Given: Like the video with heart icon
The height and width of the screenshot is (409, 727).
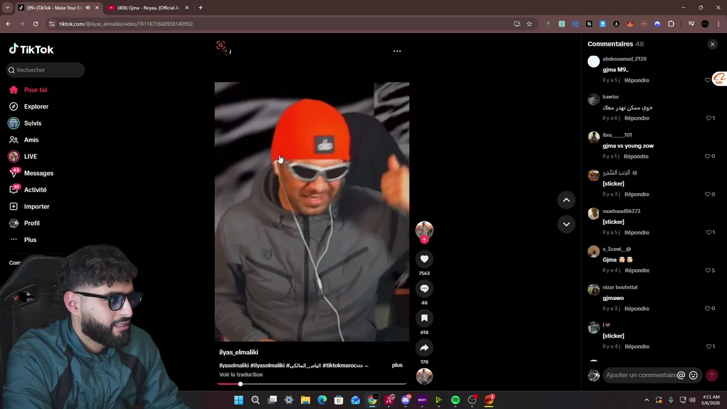Looking at the screenshot, I should [424, 259].
